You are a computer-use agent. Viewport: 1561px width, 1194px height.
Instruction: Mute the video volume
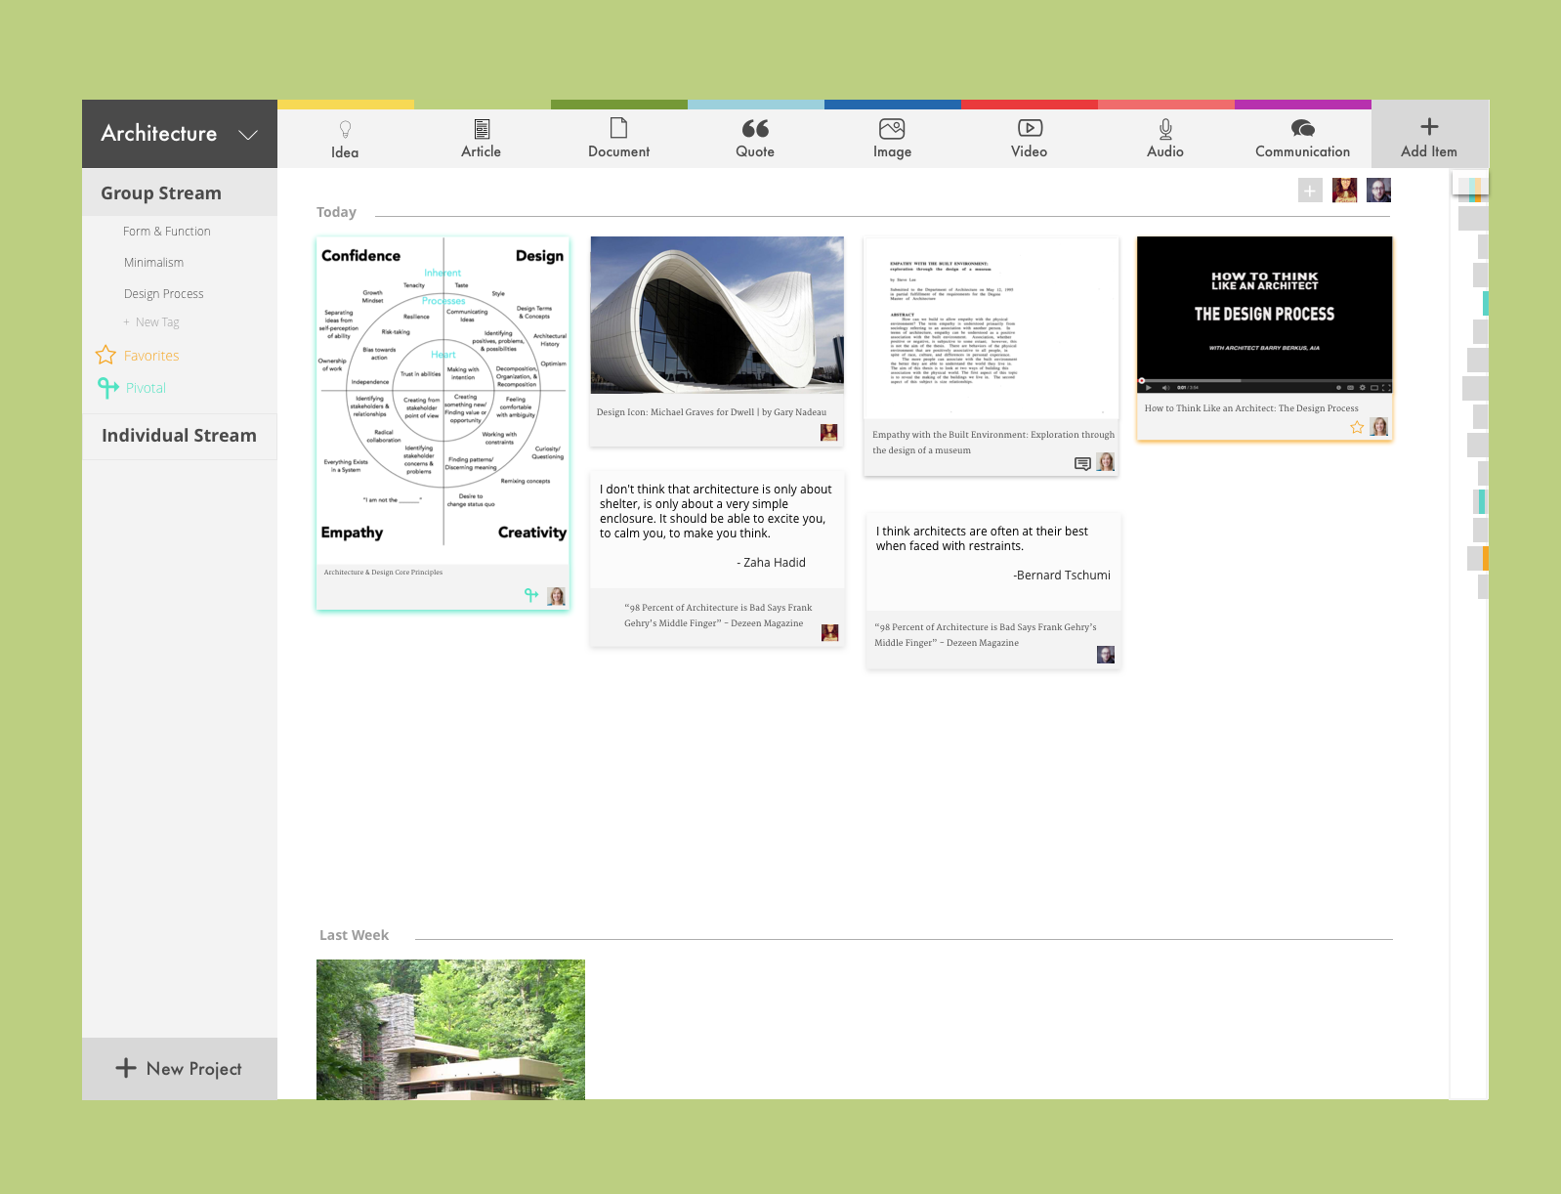pos(1165,388)
